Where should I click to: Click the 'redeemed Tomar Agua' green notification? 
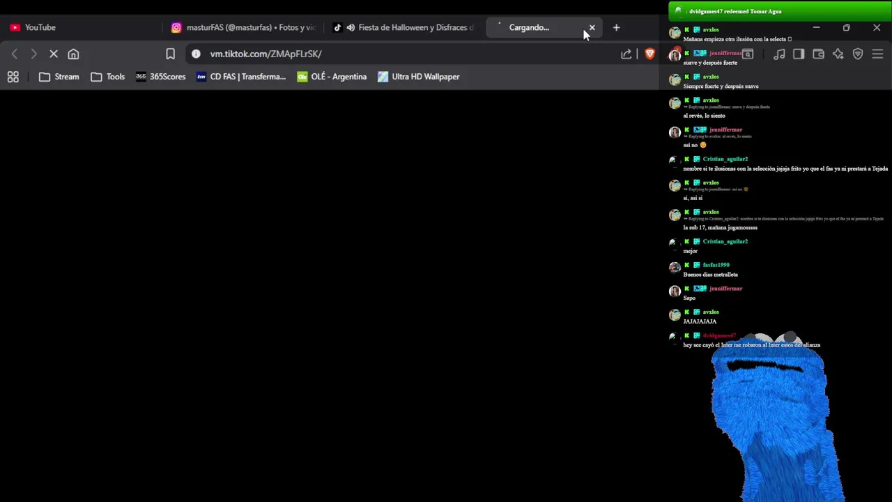point(780,11)
